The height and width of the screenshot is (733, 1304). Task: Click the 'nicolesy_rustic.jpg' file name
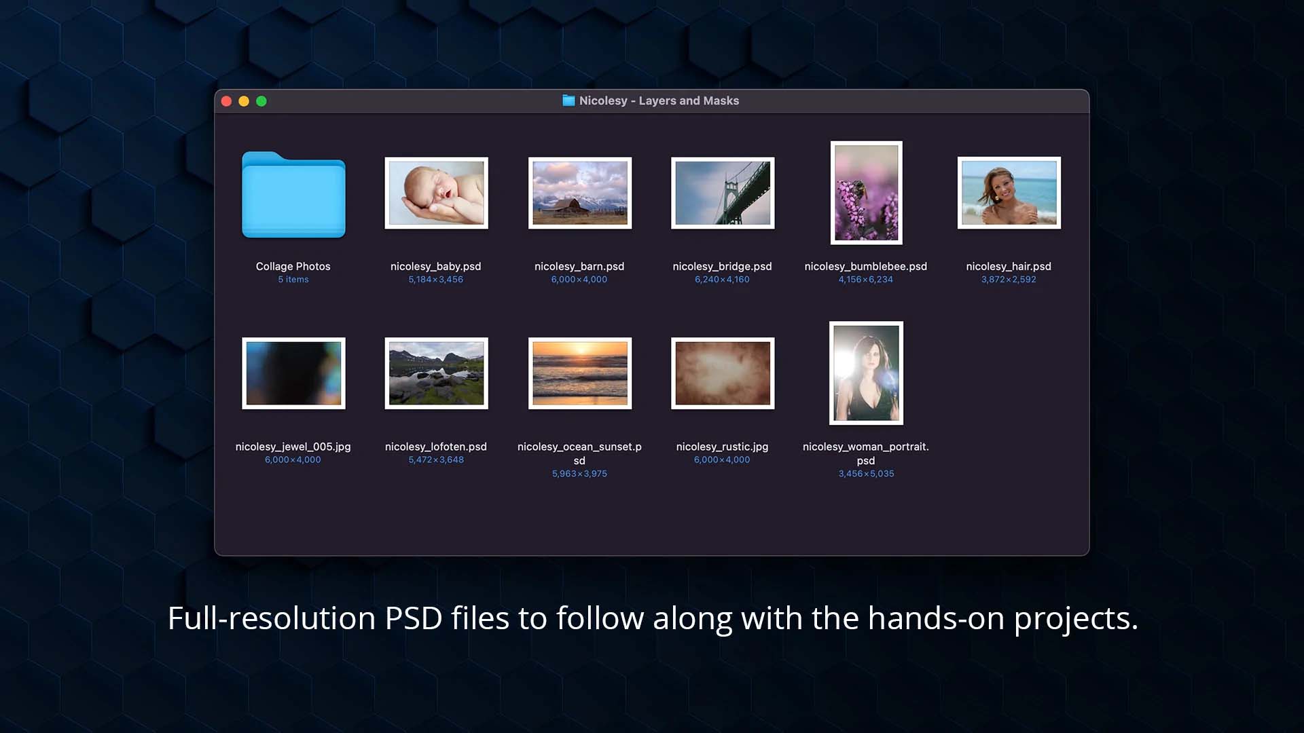(x=723, y=447)
